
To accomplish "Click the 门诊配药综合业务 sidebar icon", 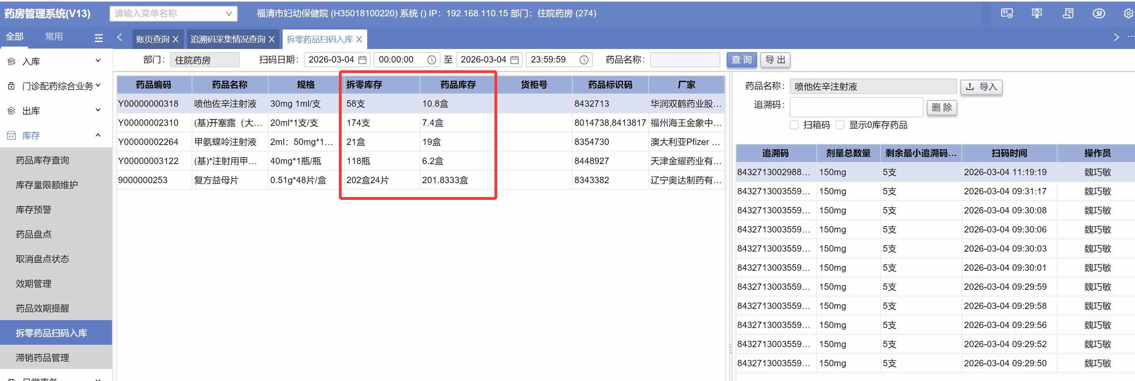I will (12, 86).
